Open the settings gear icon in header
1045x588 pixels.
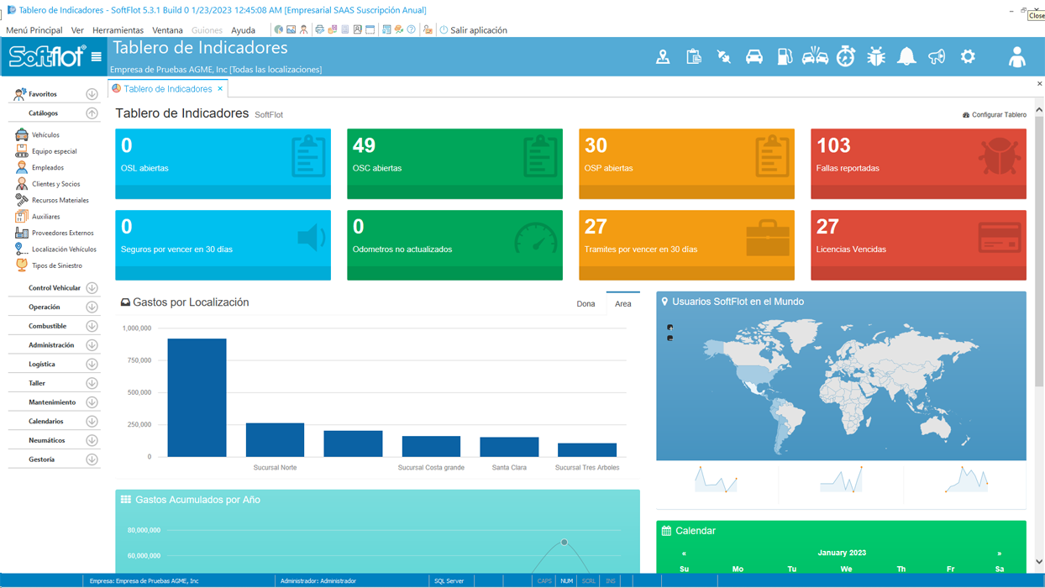968,57
